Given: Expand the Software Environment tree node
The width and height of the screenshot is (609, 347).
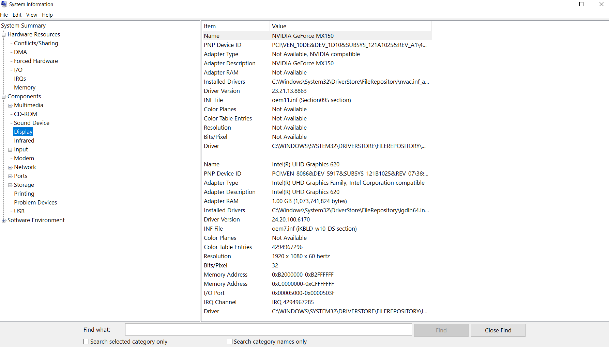Looking at the screenshot, I should tap(4, 220).
